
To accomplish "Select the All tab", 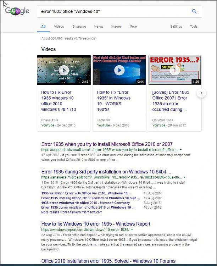I will (43, 27).
